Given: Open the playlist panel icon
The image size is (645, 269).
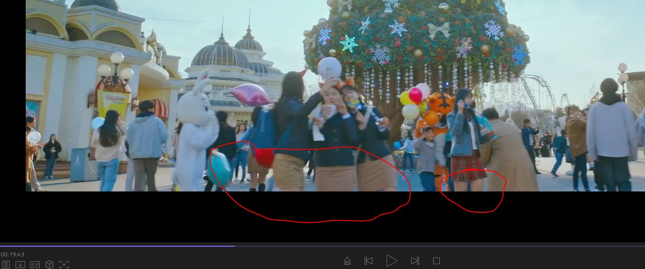Looking at the screenshot, I should pyautogui.click(x=6, y=264).
